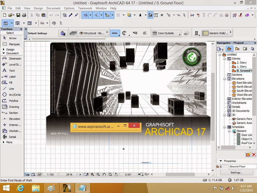Screen dimensions: 257x193
Task: Toggle the snap guides button
Action: [x=96, y=15]
